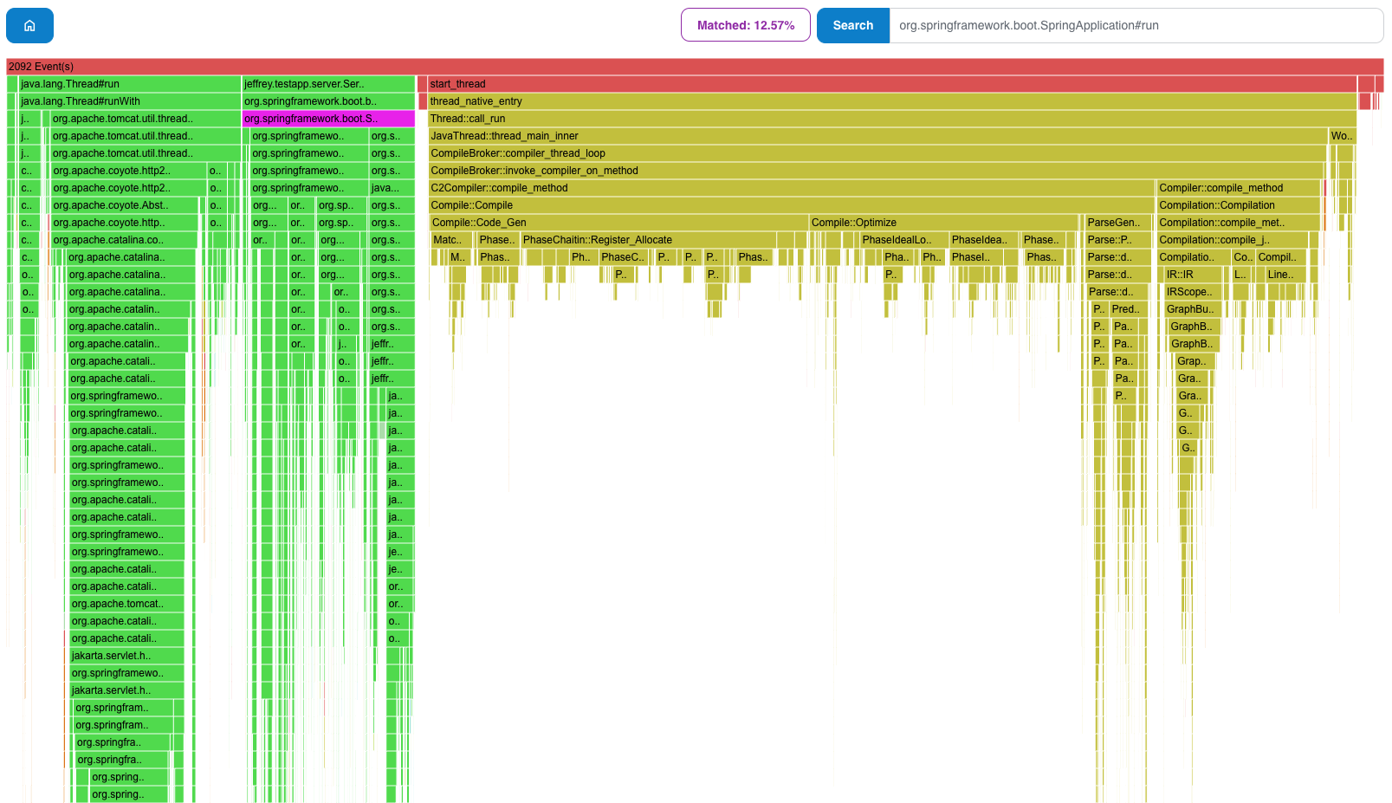The image size is (1392, 803).
Task: Click the ParseGen.. frame
Action: click(x=1118, y=223)
